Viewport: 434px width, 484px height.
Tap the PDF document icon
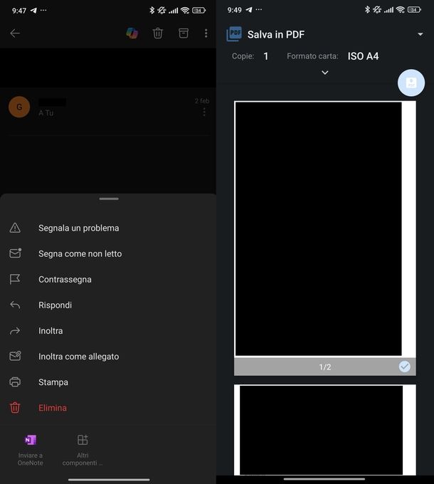pyautogui.click(x=234, y=34)
